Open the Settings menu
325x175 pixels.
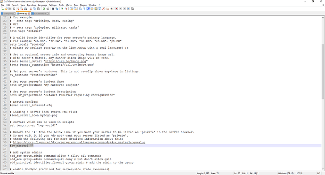pyautogui.click(x=53, y=5)
